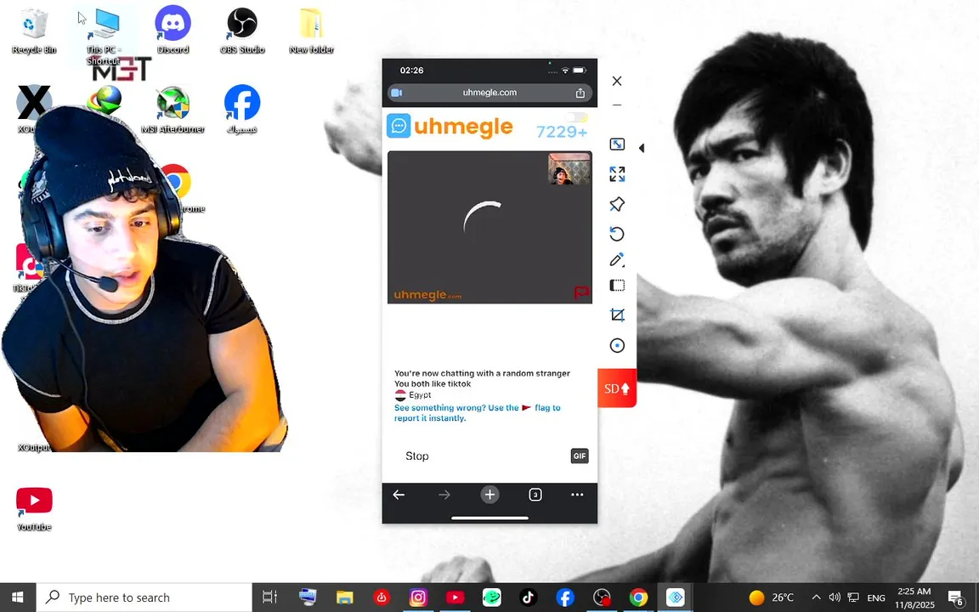979x612 pixels.
Task: Open the tab switcher showing 3 tabs
Action: tap(535, 495)
